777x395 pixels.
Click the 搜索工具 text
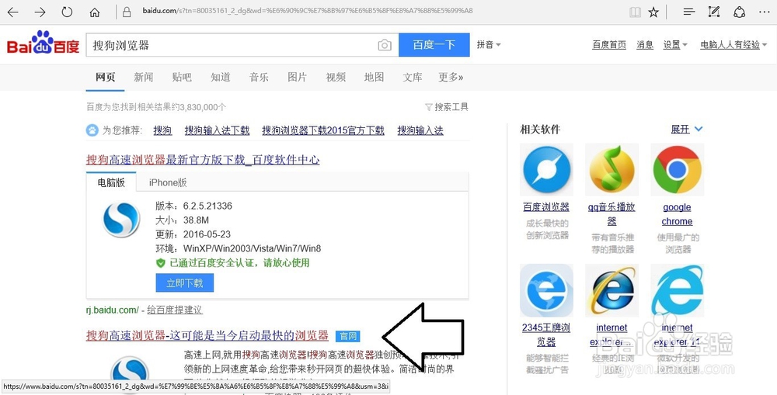click(451, 107)
